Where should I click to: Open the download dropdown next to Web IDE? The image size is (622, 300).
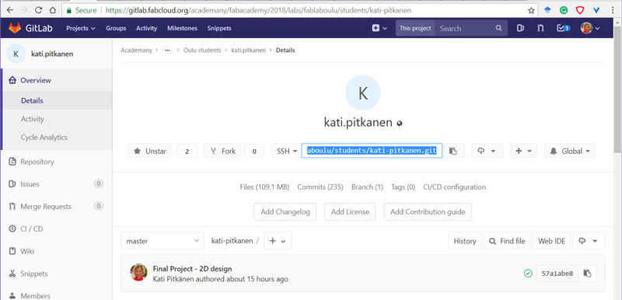click(588, 241)
